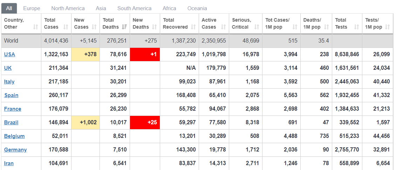Sort table by Total Cases arrows icon
396x170 pixels.
(66, 27)
